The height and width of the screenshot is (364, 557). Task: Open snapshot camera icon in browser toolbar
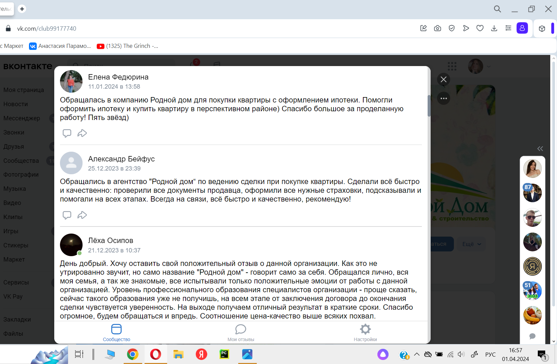click(437, 28)
